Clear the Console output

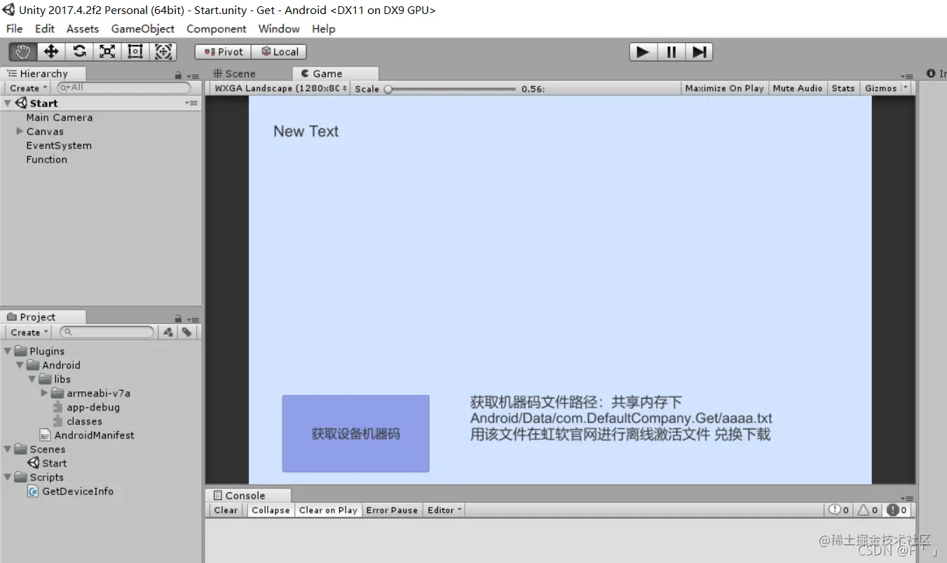[225, 510]
